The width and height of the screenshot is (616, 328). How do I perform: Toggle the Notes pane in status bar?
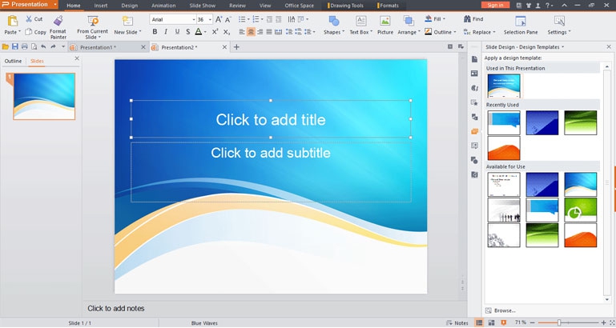[x=457, y=323]
